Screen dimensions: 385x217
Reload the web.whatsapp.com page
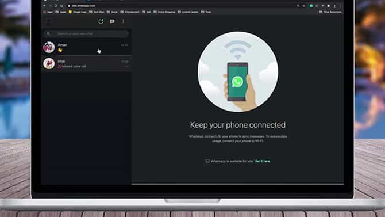coord(56,6)
